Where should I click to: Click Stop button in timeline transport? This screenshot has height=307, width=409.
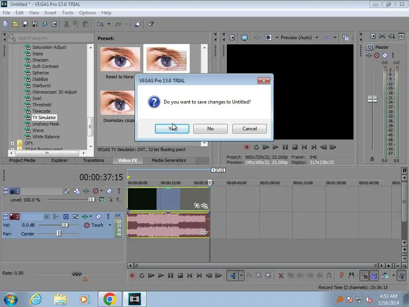click(x=180, y=275)
